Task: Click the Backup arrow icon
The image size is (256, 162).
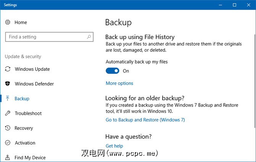Action: [8, 99]
